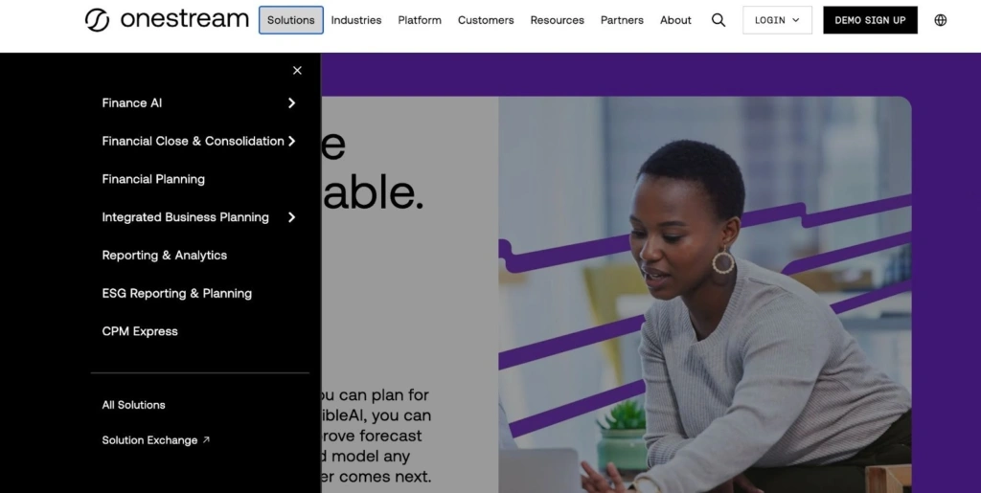
Task: Close the Solutions menu panel
Action: point(297,71)
